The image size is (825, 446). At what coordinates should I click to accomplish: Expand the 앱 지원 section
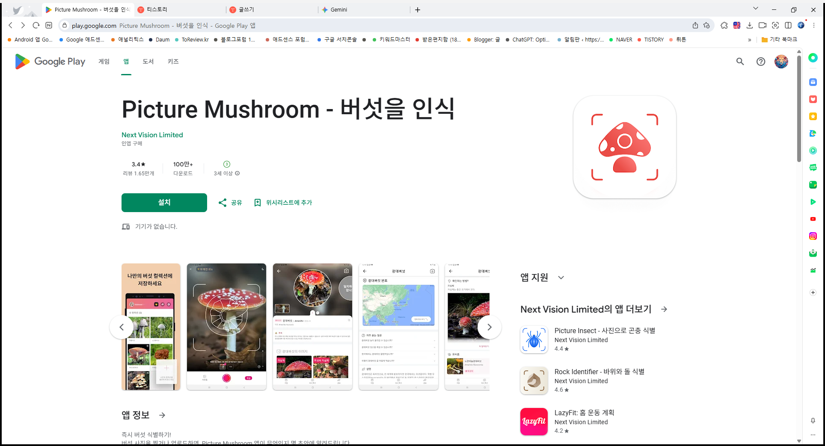click(x=561, y=277)
